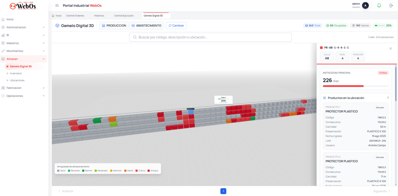The height and width of the screenshot is (196, 398).
Task: Close the PR-AB-1-4-4-1-1 detail panel
Action: [390, 48]
